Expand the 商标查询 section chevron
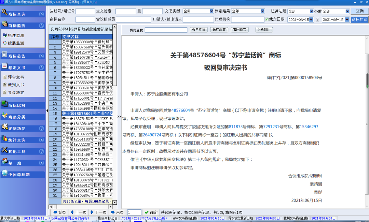The width and height of the screenshot is (369, 222). (41, 14)
